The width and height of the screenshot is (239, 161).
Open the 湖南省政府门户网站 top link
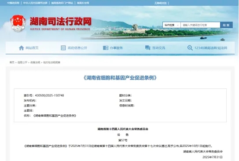click(x=62, y=3)
